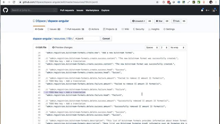Click line 32 create.success.content text
The height and width of the screenshot is (124, 220).
point(110,64)
